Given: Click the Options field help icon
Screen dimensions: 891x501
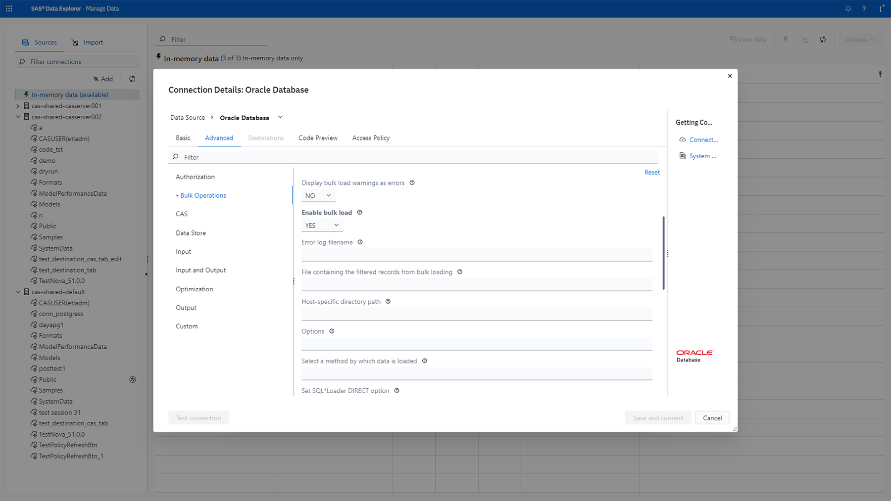Looking at the screenshot, I should [332, 331].
